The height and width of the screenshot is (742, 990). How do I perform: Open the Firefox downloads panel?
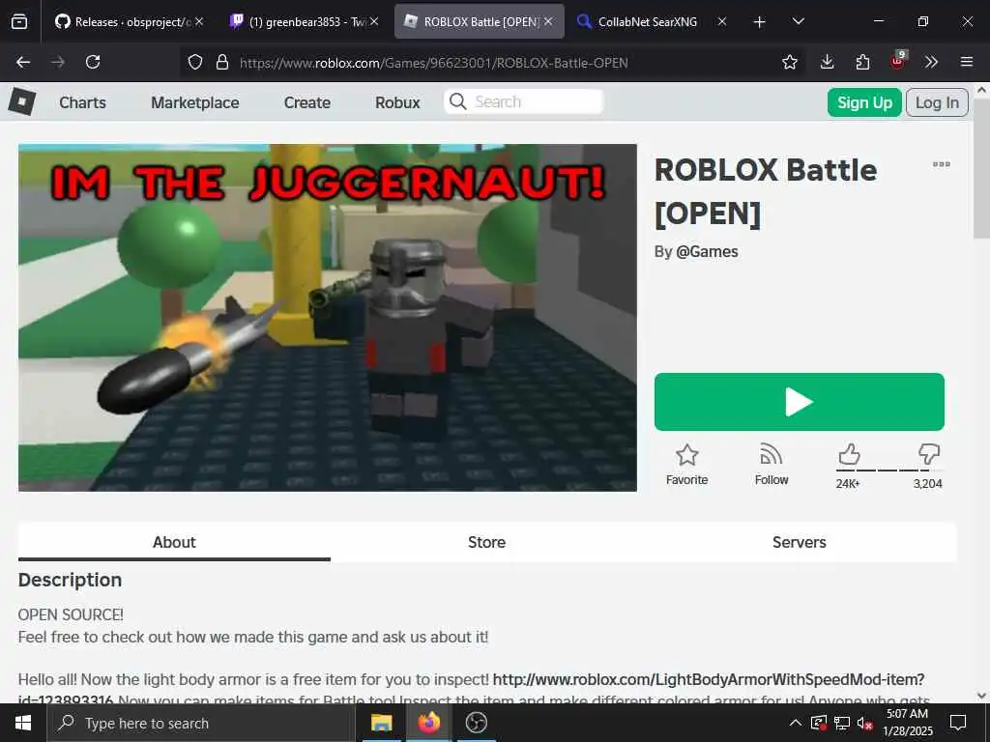pyautogui.click(x=828, y=62)
